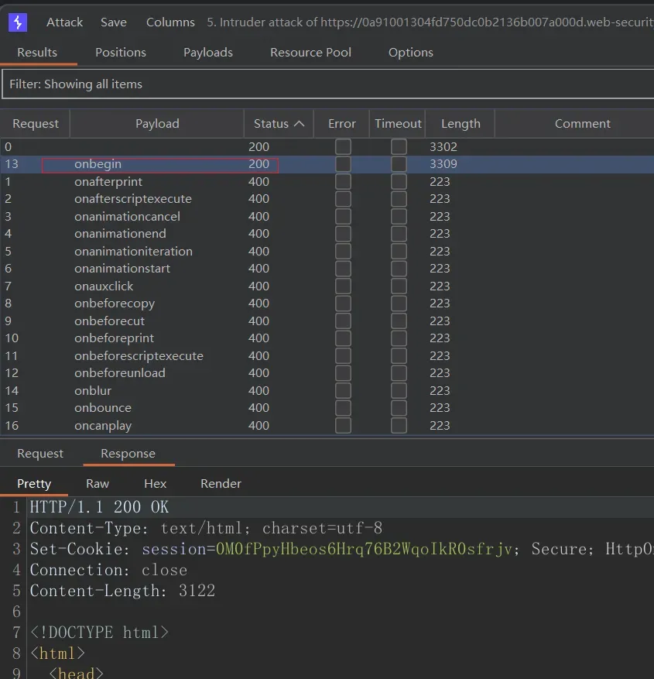Click the HTTP/1.1 200 OK response line

[x=99, y=507]
